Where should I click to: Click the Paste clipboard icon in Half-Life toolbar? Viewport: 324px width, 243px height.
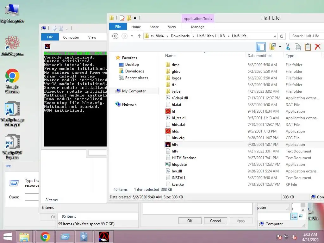click(x=308, y=47)
